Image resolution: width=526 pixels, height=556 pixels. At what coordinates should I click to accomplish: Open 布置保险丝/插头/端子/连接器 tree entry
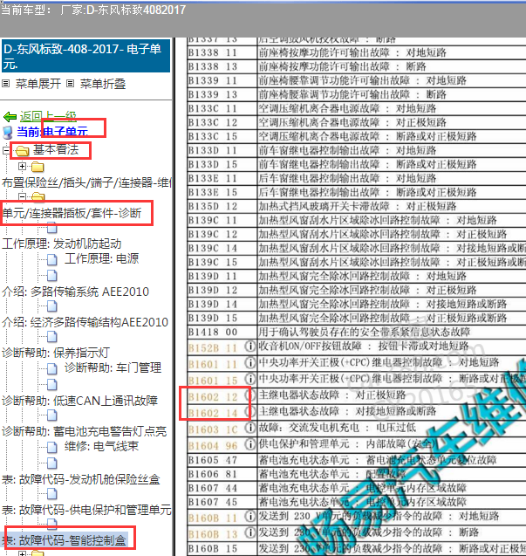click(x=86, y=182)
